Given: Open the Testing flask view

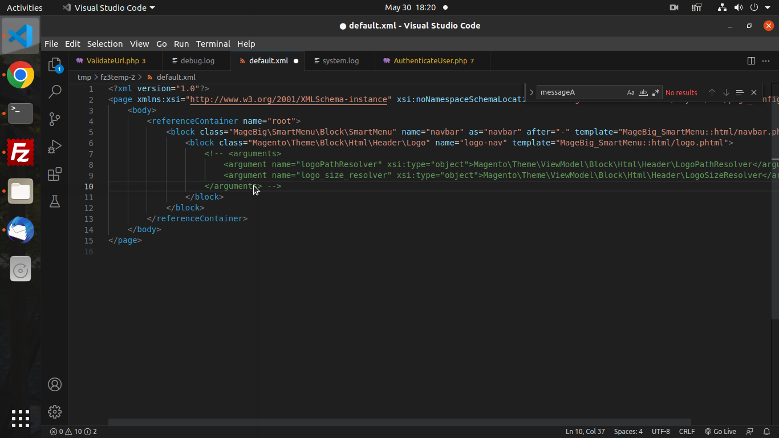Looking at the screenshot, I should tap(55, 201).
